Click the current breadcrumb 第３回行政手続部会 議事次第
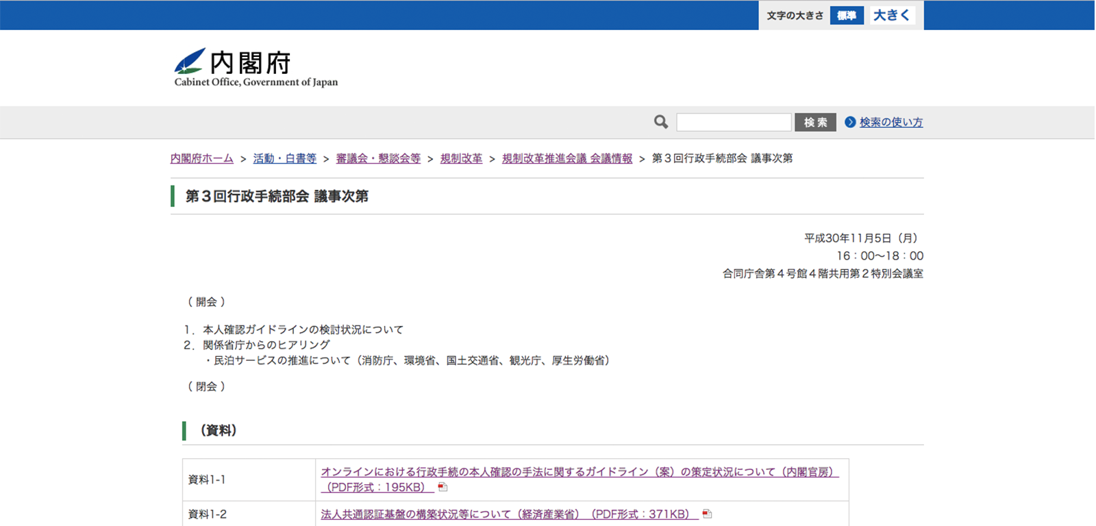The height and width of the screenshot is (526, 1096). [x=722, y=158]
